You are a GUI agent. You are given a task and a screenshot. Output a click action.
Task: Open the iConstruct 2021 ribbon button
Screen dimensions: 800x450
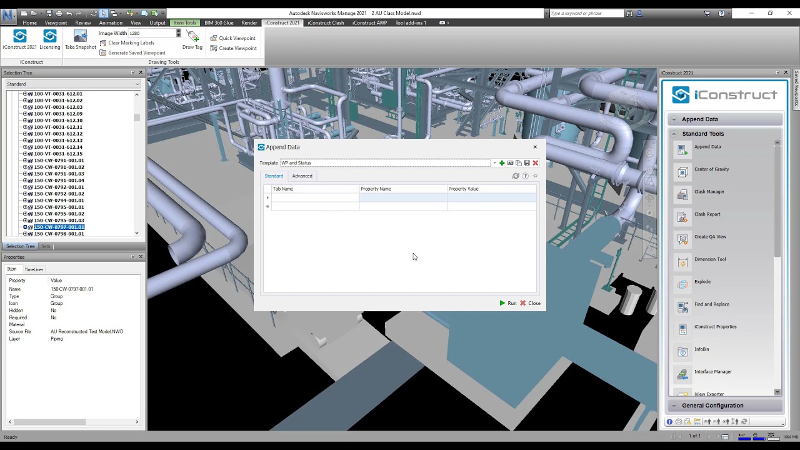(20, 40)
